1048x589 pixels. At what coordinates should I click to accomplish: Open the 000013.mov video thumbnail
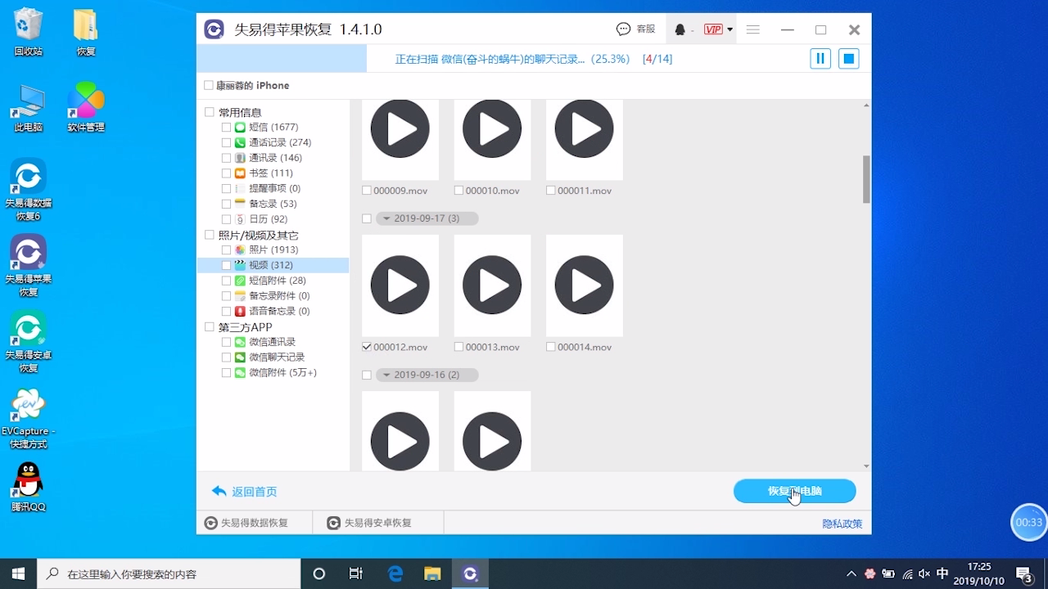[x=492, y=286]
